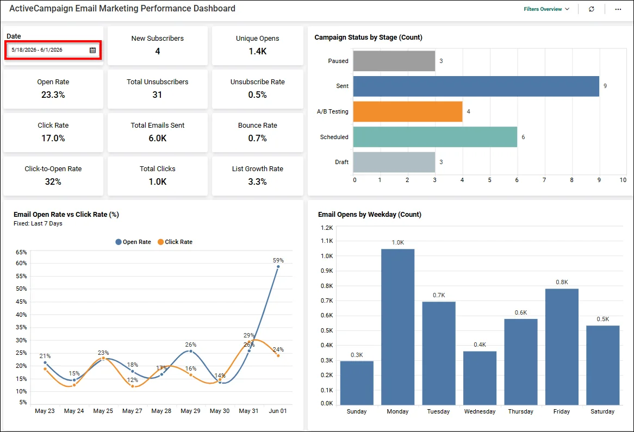The height and width of the screenshot is (432, 634).
Task: Expand the Filters Overview dropdown
Action: 546,9
